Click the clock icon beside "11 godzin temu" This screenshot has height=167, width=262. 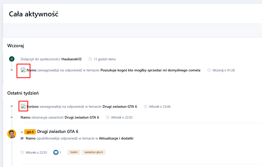point(90,59)
